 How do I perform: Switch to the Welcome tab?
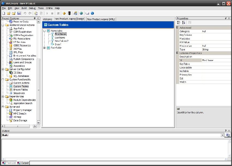pyautogui.click(x=47, y=19)
